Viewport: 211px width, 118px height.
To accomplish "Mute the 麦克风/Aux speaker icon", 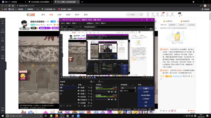I will [112, 92].
